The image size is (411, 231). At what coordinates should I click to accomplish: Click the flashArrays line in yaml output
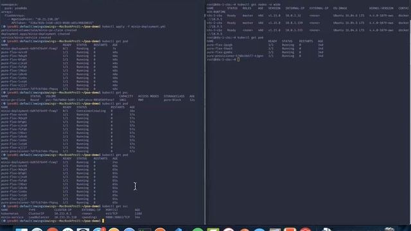tap(15, 15)
